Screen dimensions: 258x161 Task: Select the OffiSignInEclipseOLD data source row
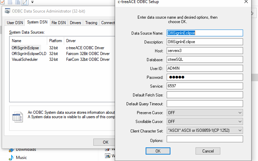[x=62, y=54]
